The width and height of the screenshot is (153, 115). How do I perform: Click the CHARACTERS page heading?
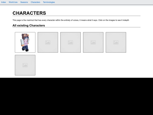tap(29, 13)
